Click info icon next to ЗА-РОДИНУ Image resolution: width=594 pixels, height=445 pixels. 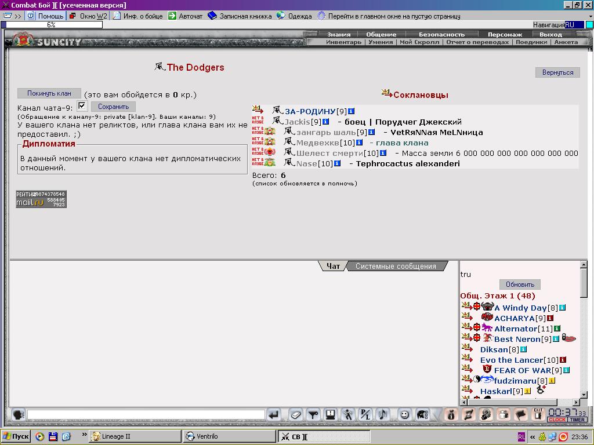[351, 111]
